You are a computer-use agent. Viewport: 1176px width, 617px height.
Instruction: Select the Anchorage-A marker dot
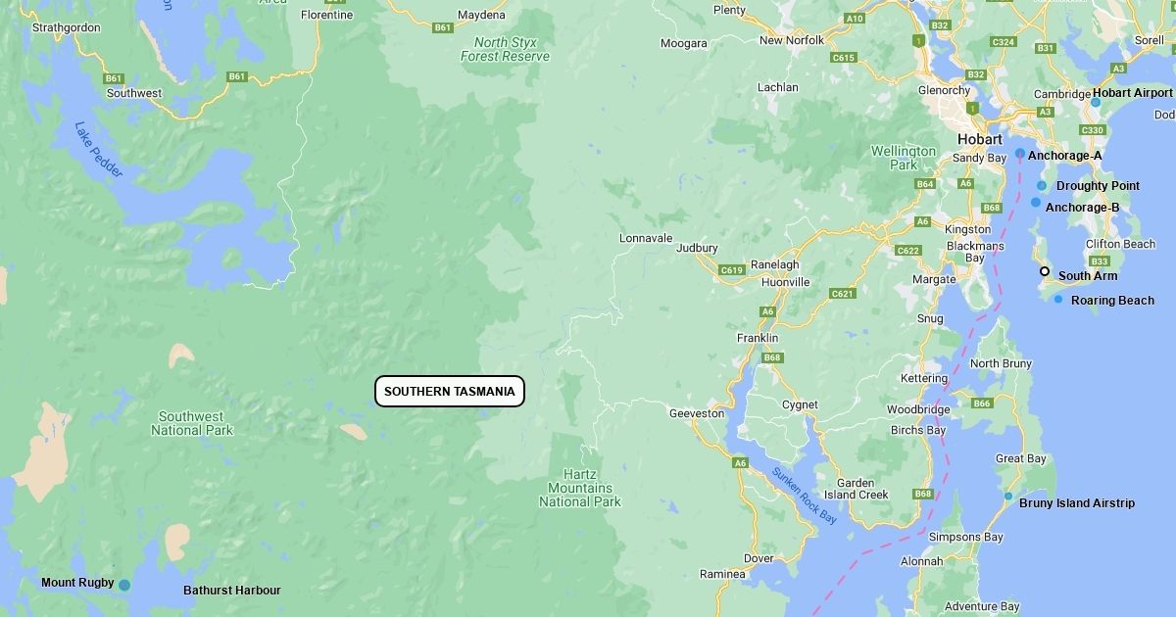[1019, 153]
